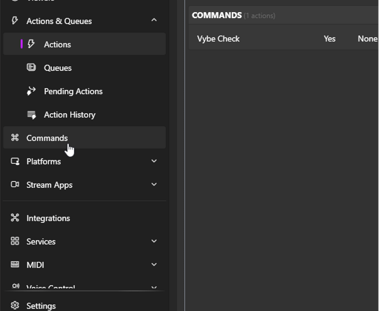The image size is (379, 311).
Task: Expand the Stream Apps chevron
Action: point(154,184)
